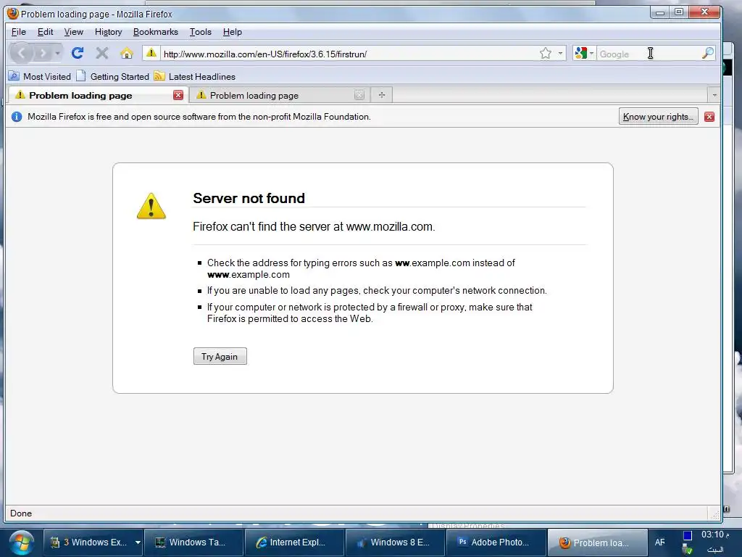Expand the address bar history dropdown

[x=560, y=53]
